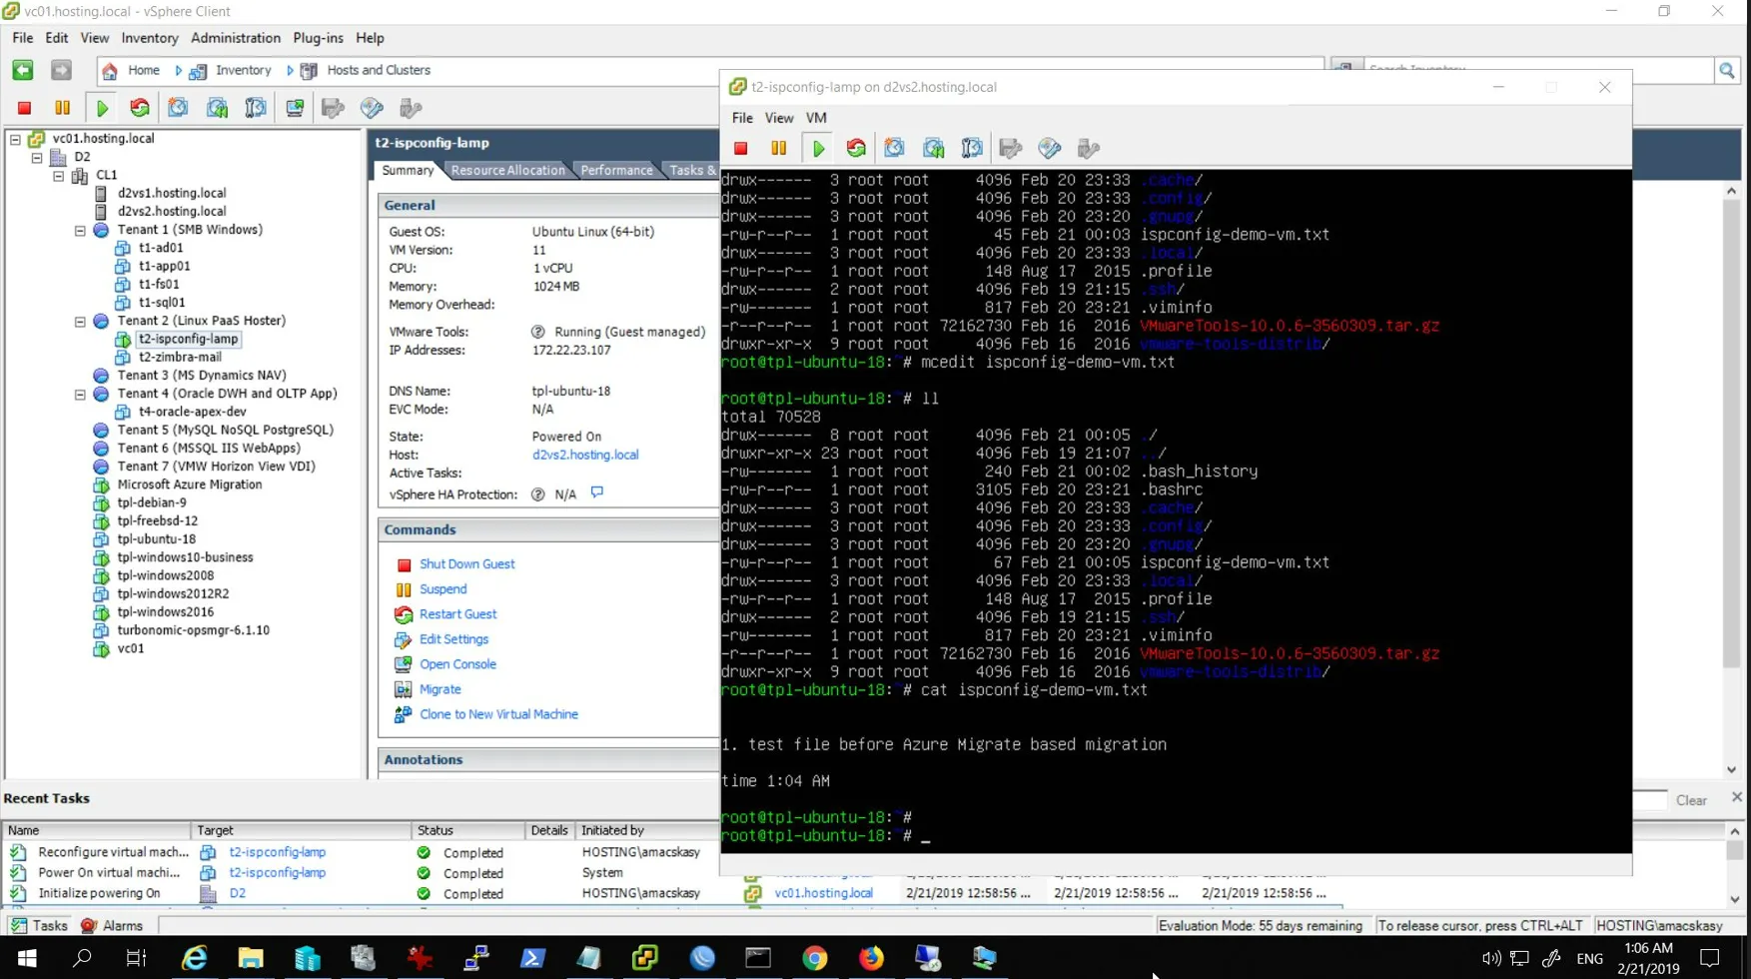
Task: Click the vSphere HA Protection comment icon
Action: coord(597,492)
